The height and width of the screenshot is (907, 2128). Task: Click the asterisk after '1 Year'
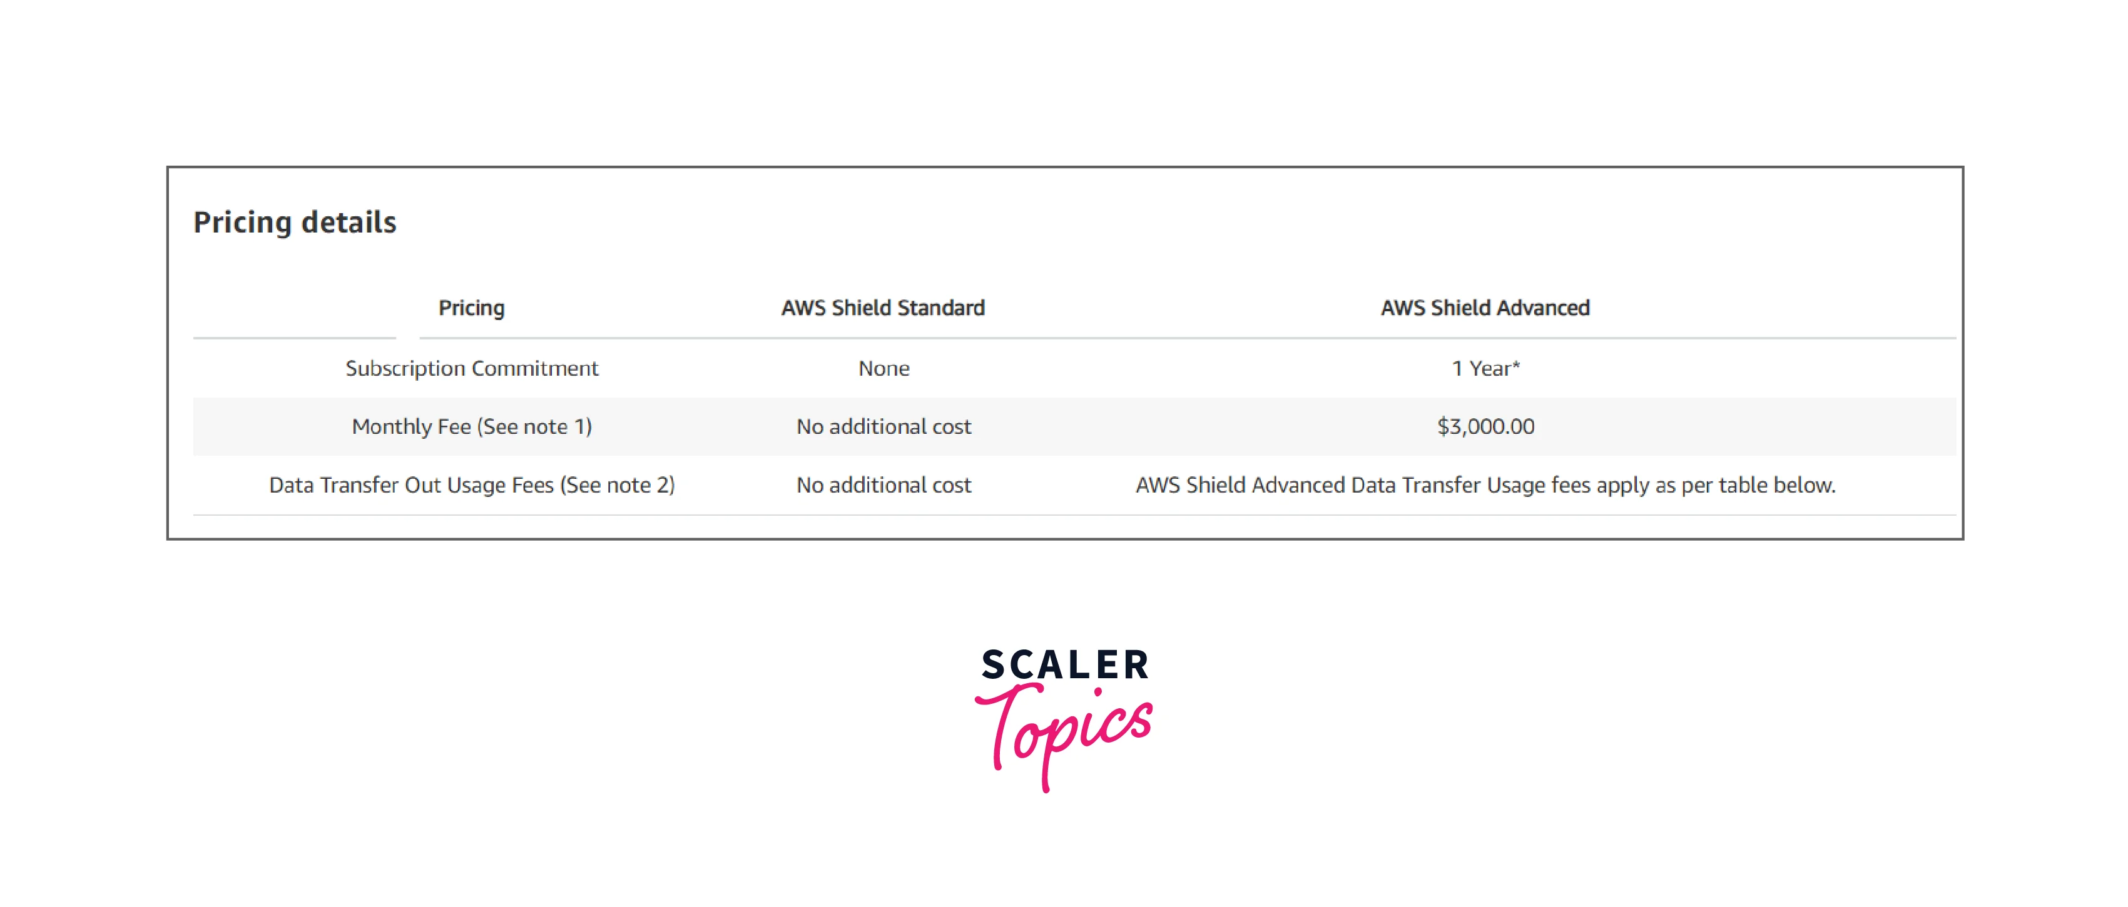[1516, 365]
